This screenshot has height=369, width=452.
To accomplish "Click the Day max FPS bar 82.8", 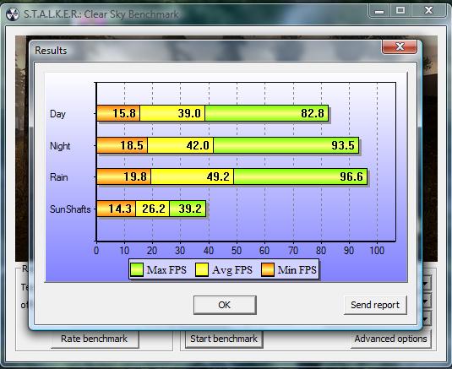I will click(267, 113).
